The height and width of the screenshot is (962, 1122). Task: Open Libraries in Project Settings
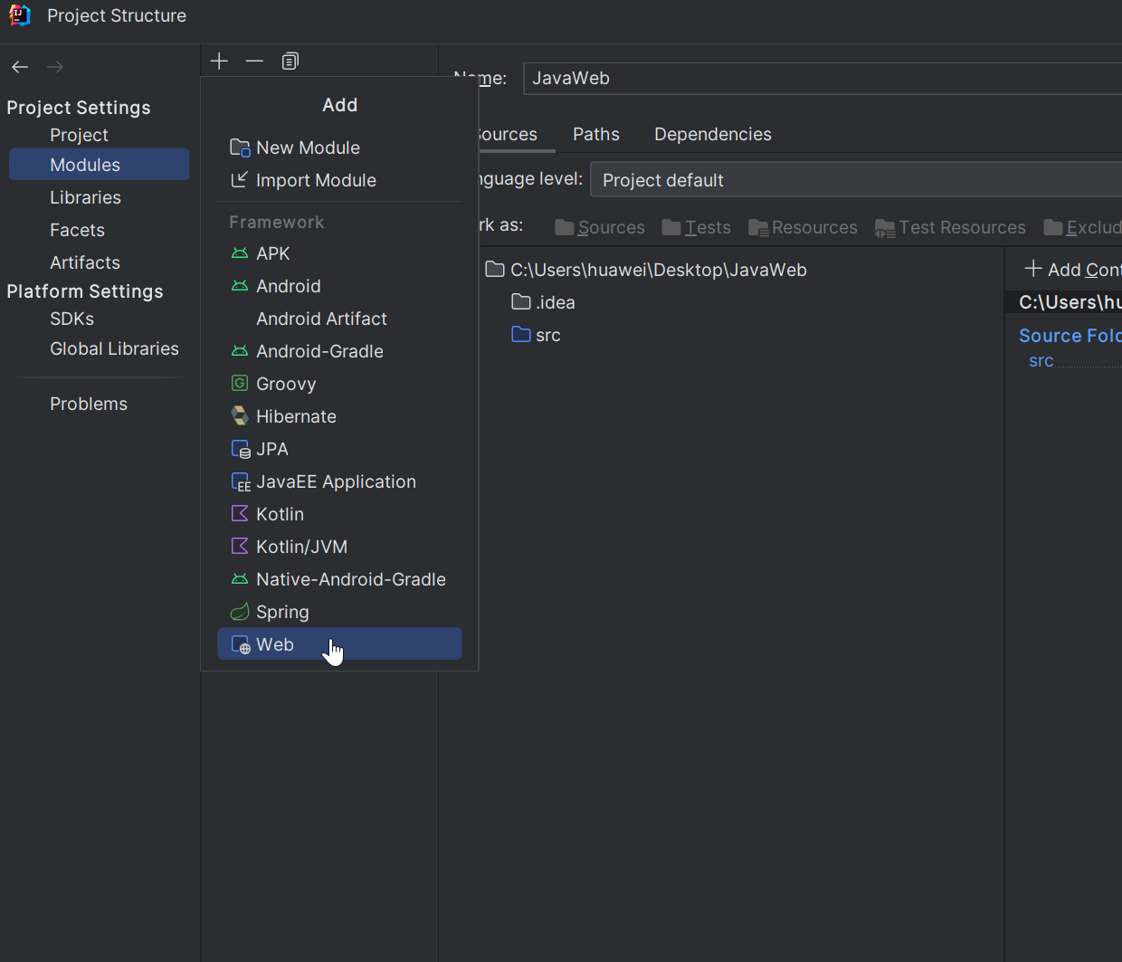click(85, 198)
